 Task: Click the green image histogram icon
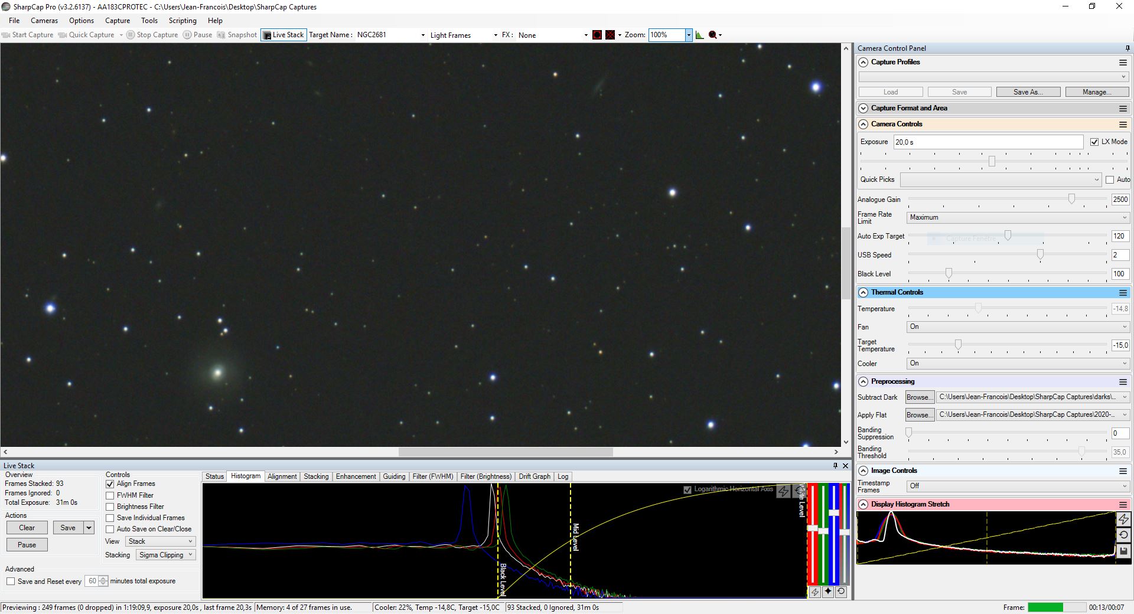coord(700,35)
